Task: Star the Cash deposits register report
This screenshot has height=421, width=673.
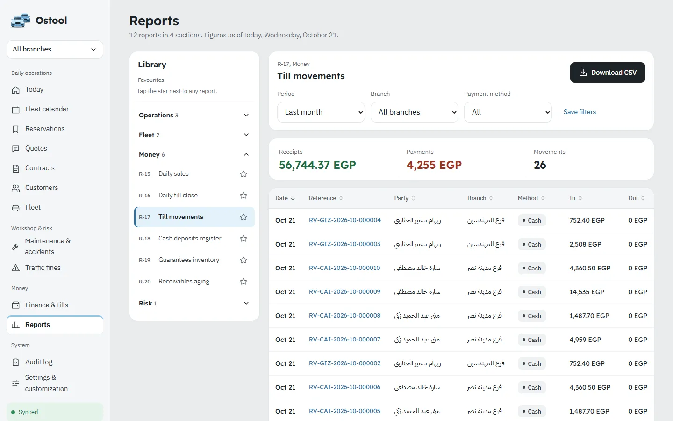Action: click(243, 239)
